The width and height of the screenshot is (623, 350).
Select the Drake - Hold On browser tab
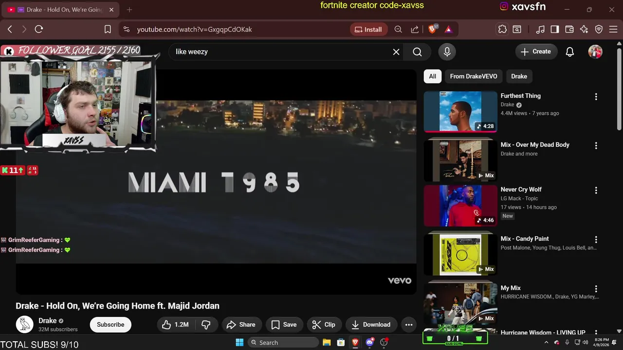pyautogui.click(x=61, y=9)
